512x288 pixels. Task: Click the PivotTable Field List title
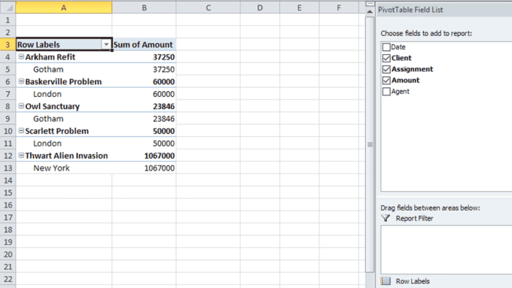pyautogui.click(x=410, y=10)
